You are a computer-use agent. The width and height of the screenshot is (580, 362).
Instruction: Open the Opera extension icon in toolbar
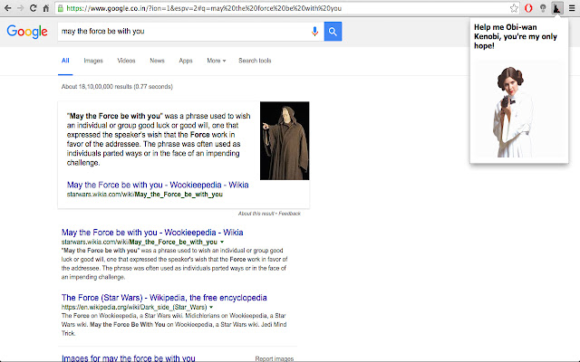[x=528, y=8]
